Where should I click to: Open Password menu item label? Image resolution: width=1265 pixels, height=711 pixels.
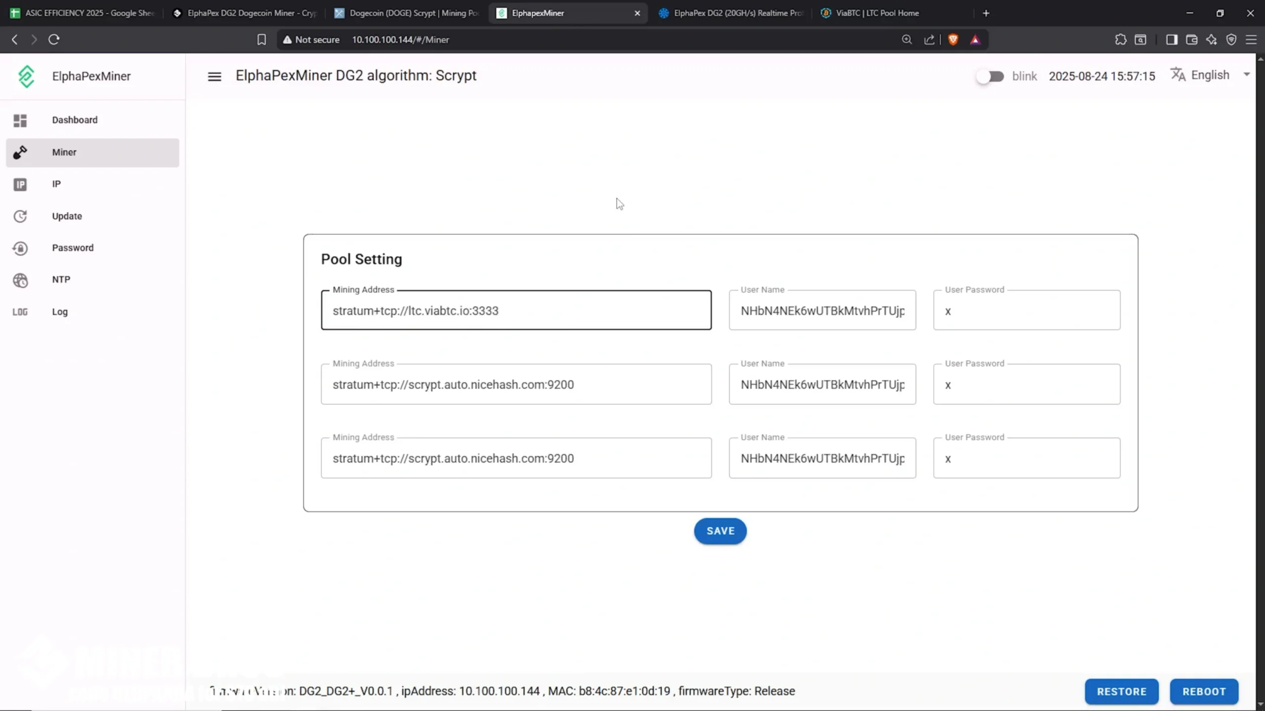point(73,248)
